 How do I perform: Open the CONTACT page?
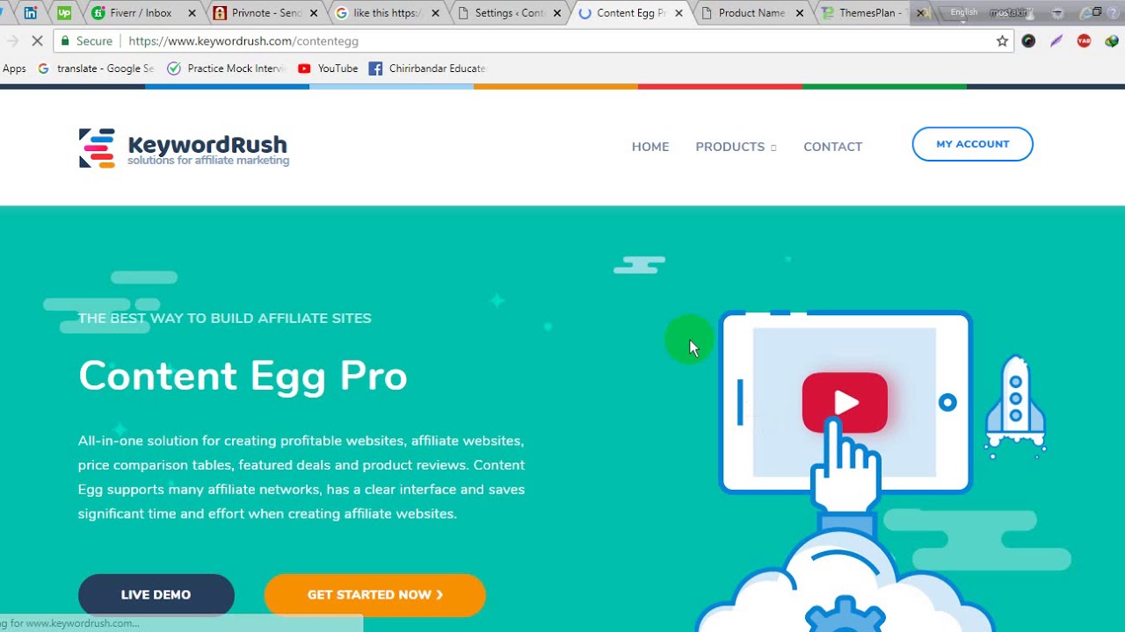832,147
